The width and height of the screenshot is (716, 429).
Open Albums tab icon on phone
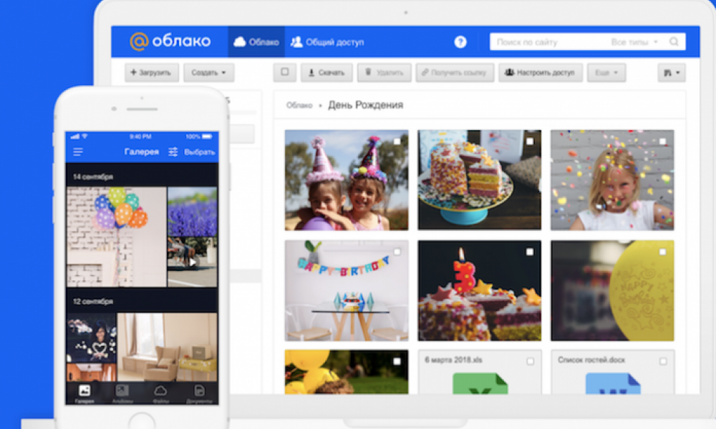(x=122, y=390)
